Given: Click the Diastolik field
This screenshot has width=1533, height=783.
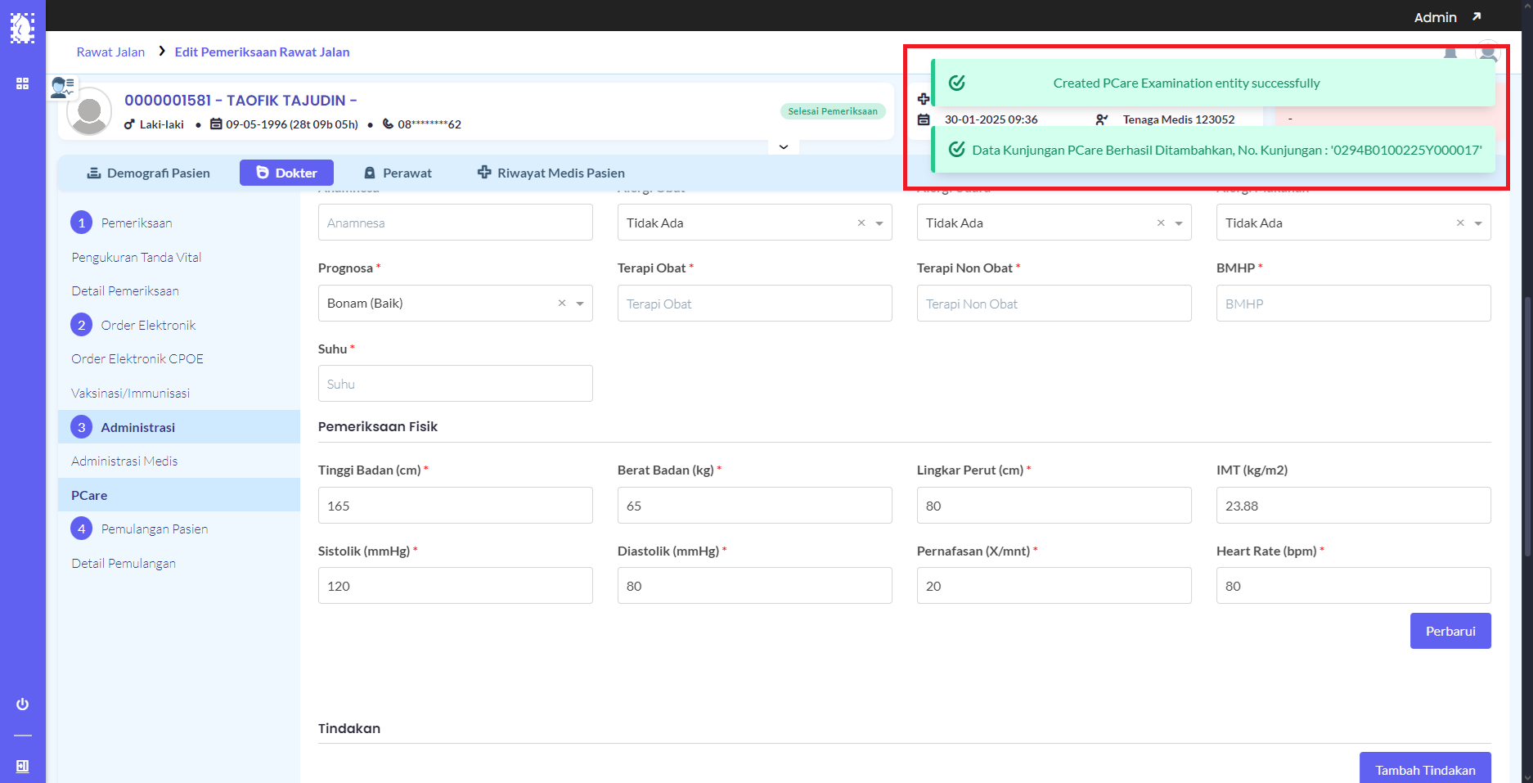Looking at the screenshot, I should [754, 586].
